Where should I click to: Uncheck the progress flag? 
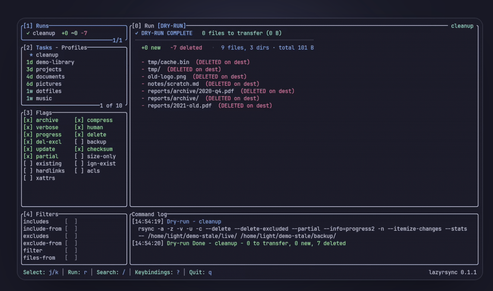click(x=28, y=135)
